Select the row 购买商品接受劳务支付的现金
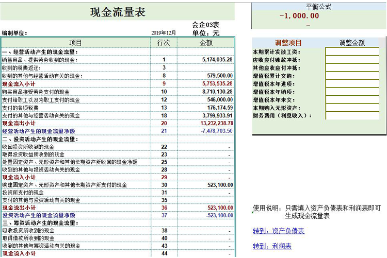The width and height of the screenshot is (387, 258). (118, 92)
